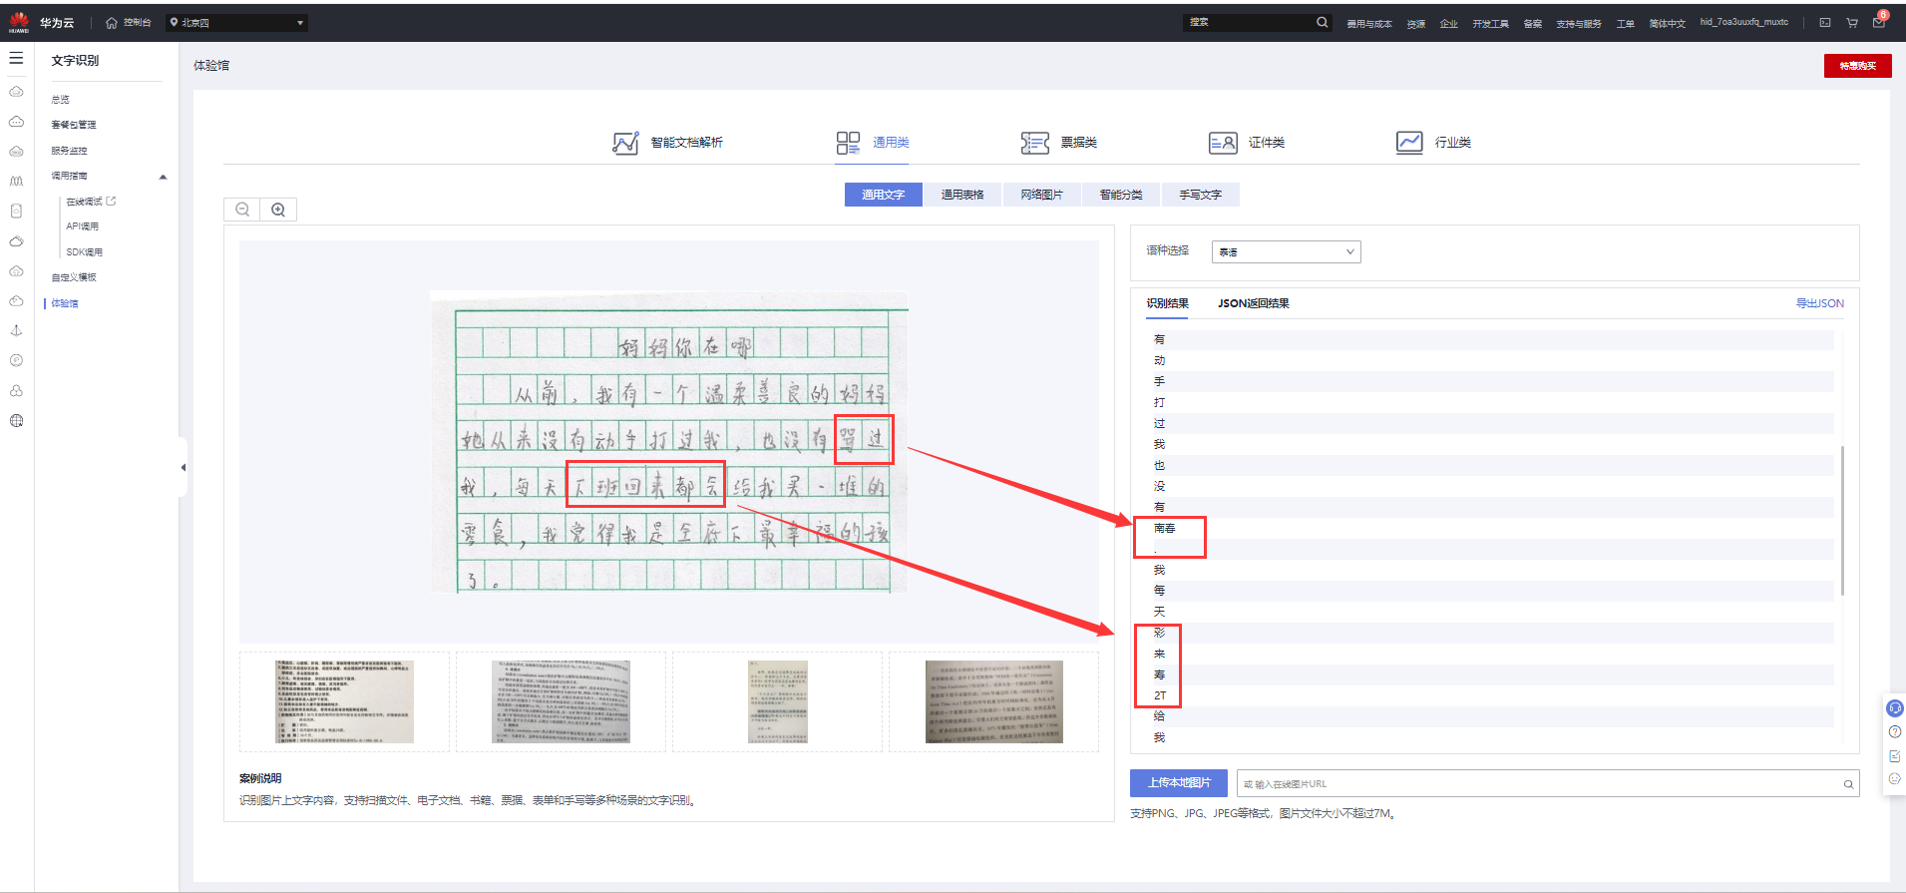Click the 搜索 search field

coord(1251,22)
